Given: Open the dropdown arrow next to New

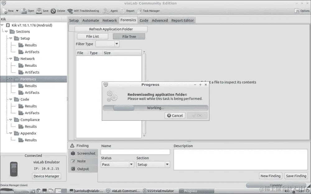Looking at the screenshot, I should click(x=17, y=11).
